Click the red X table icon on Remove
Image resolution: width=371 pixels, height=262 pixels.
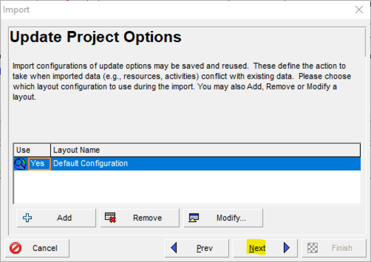pyautogui.click(x=110, y=218)
